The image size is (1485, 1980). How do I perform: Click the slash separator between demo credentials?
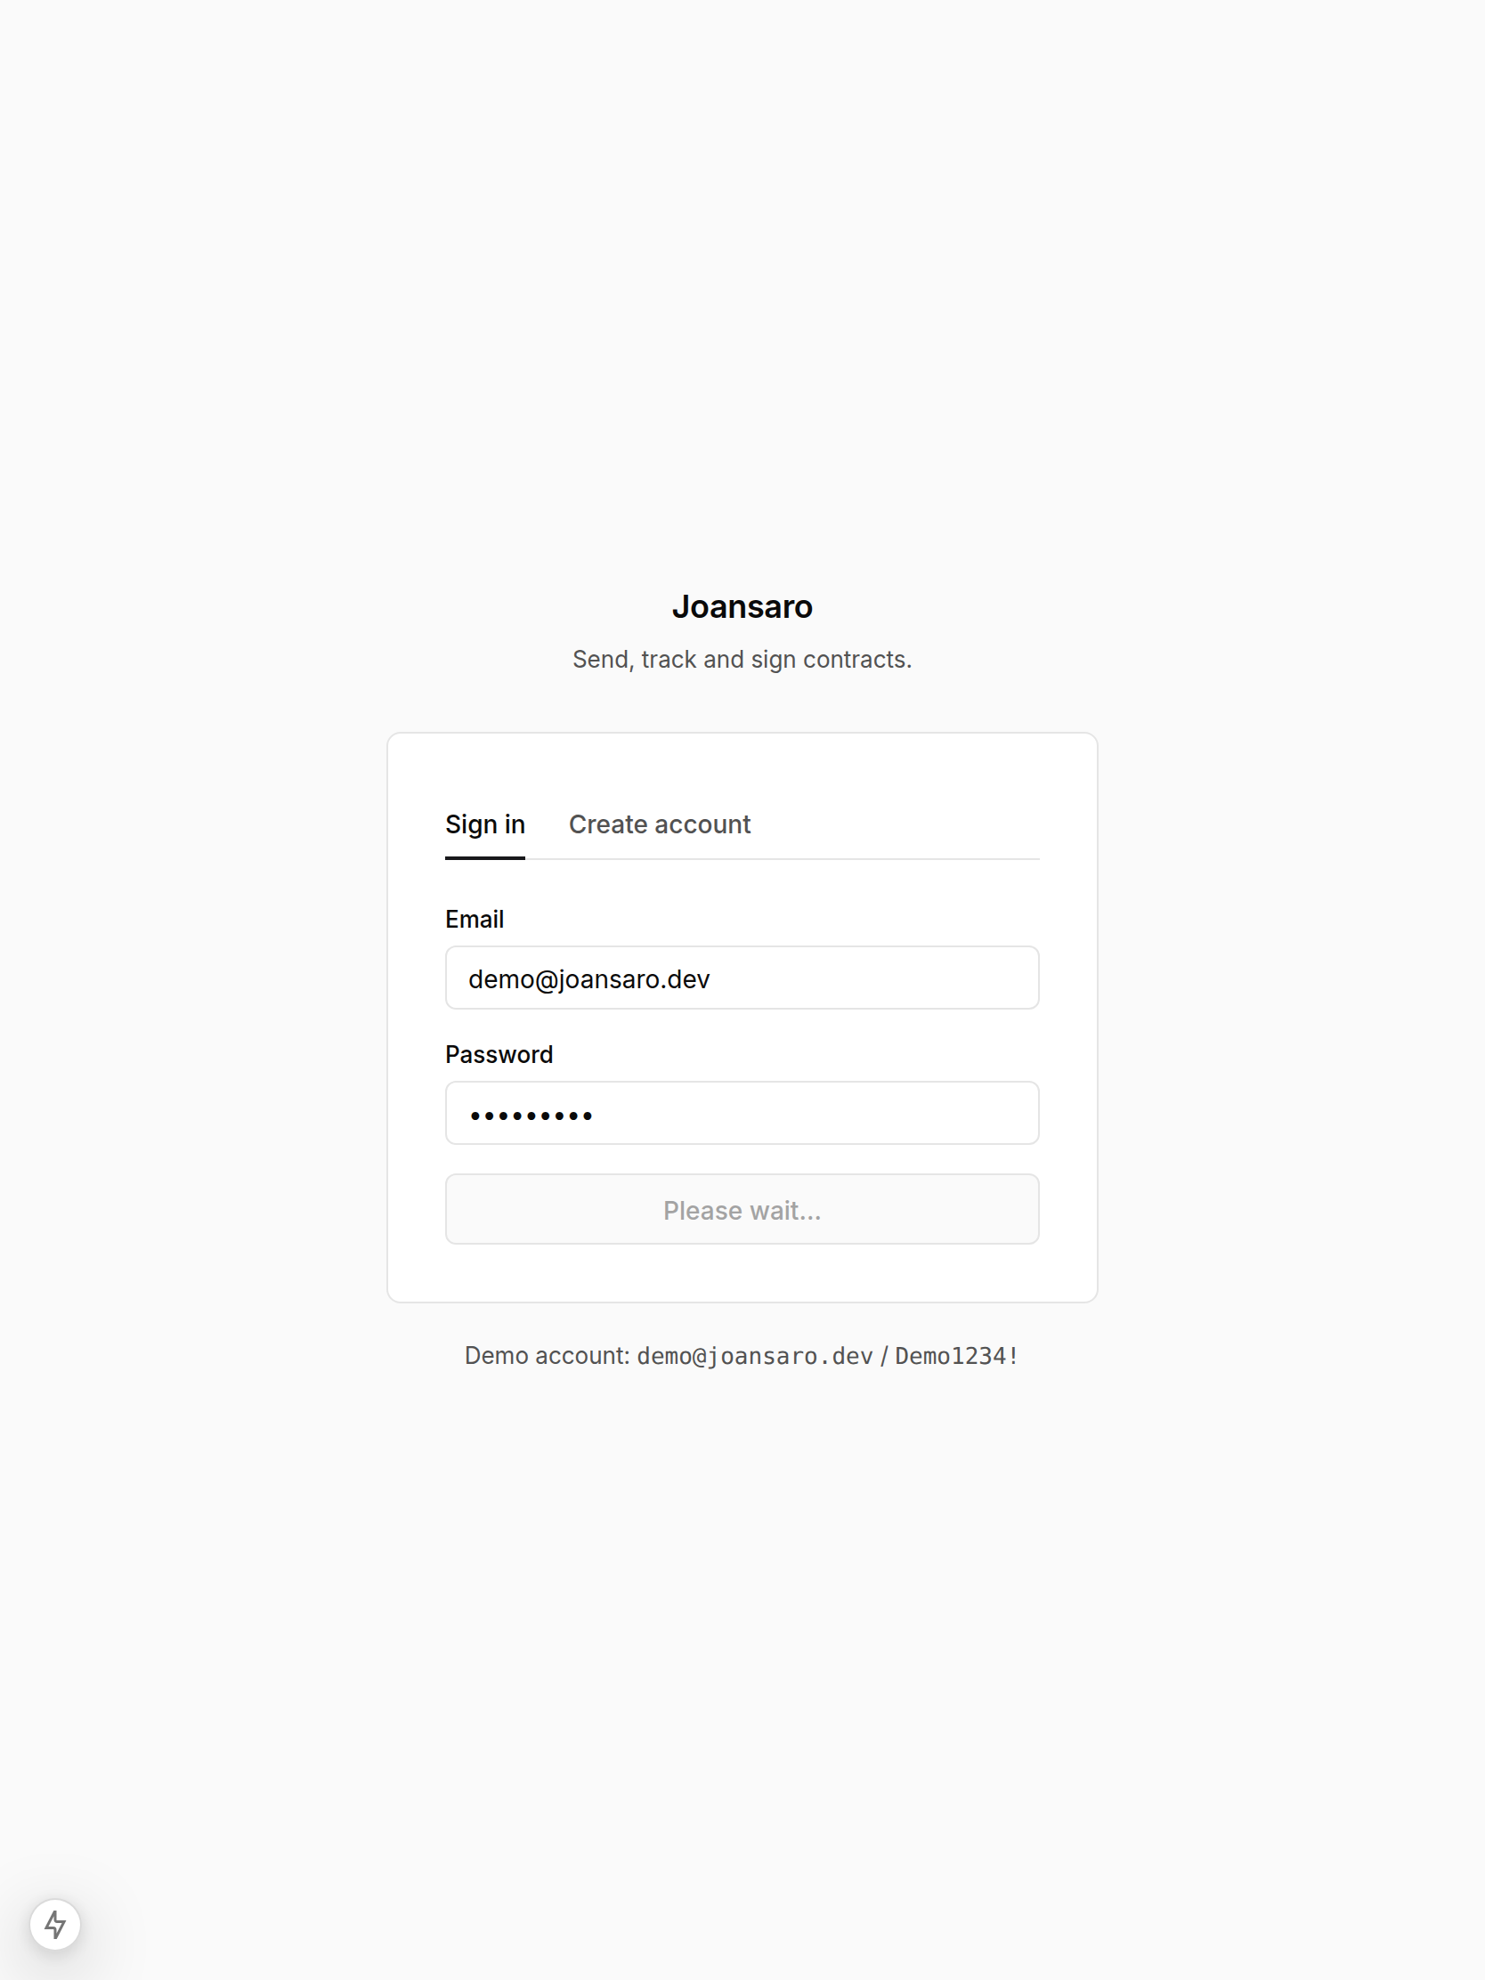point(884,1356)
